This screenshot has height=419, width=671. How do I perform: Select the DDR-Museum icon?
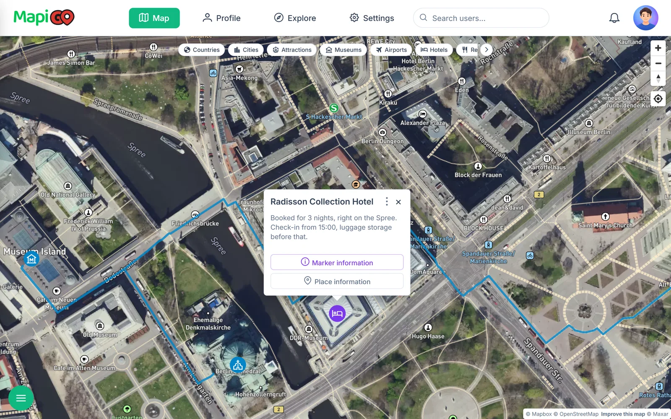tap(309, 329)
